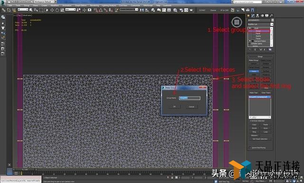Viewport: 304px width, 183px height.
Task: Open the Modifiers menu
Action: point(55,6)
